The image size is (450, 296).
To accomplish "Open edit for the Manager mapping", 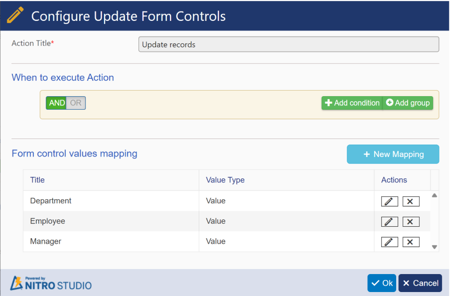I will point(389,242).
